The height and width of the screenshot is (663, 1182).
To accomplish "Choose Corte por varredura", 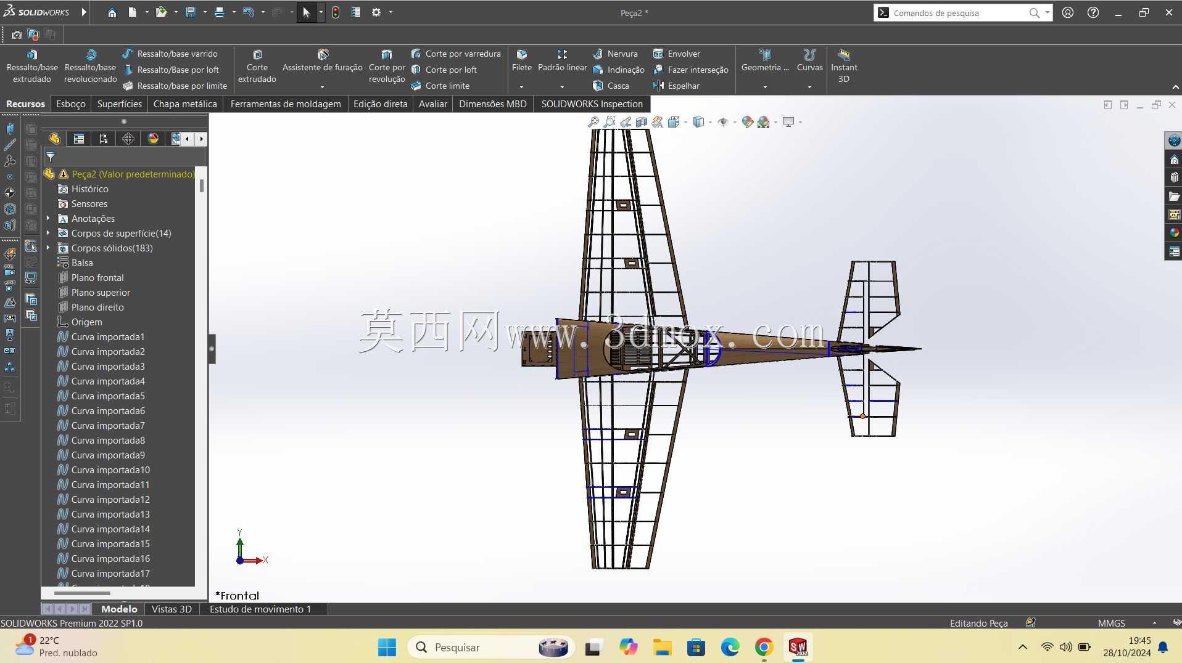I will (x=456, y=54).
